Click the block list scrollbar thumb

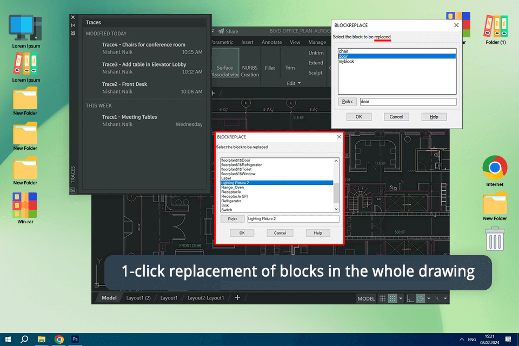(336, 192)
